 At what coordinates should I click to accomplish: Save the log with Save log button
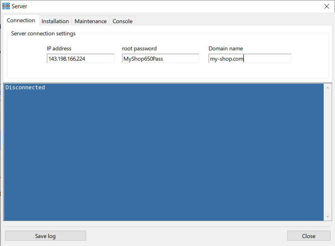tap(45, 236)
